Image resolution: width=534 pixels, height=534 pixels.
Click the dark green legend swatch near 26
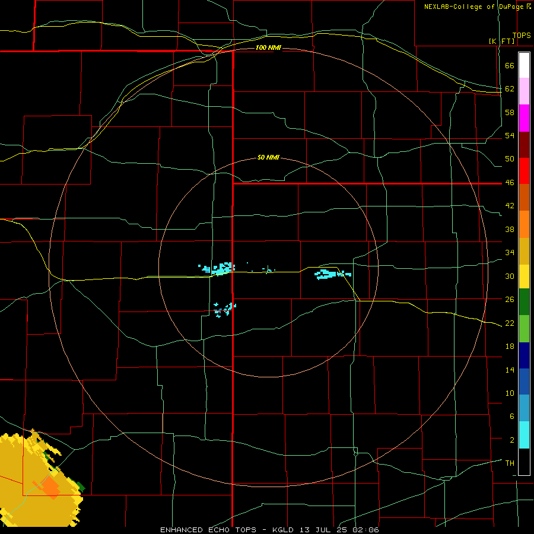[524, 302]
